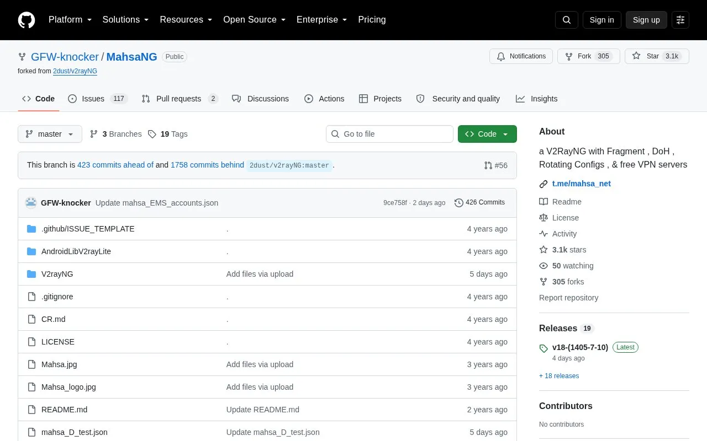Click the Go to file search field
The image size is (707, 441).
389,134
